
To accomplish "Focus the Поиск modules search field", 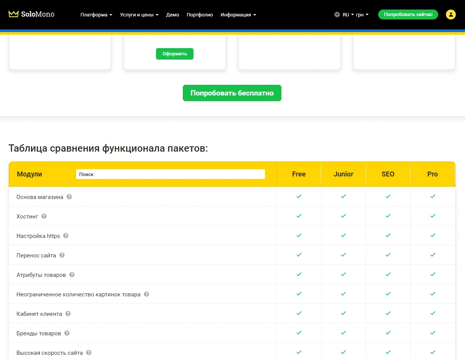I will (x=170, y=174).
